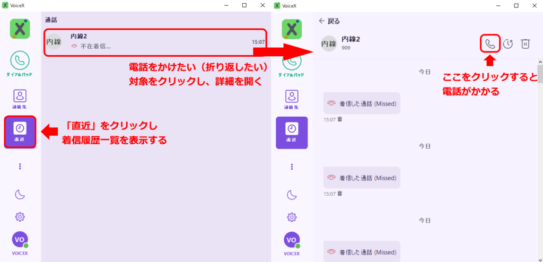The height and width of the screenshot is (262, 543).
Task: Click the right window's vertical scrollbar
Action: 540,74
